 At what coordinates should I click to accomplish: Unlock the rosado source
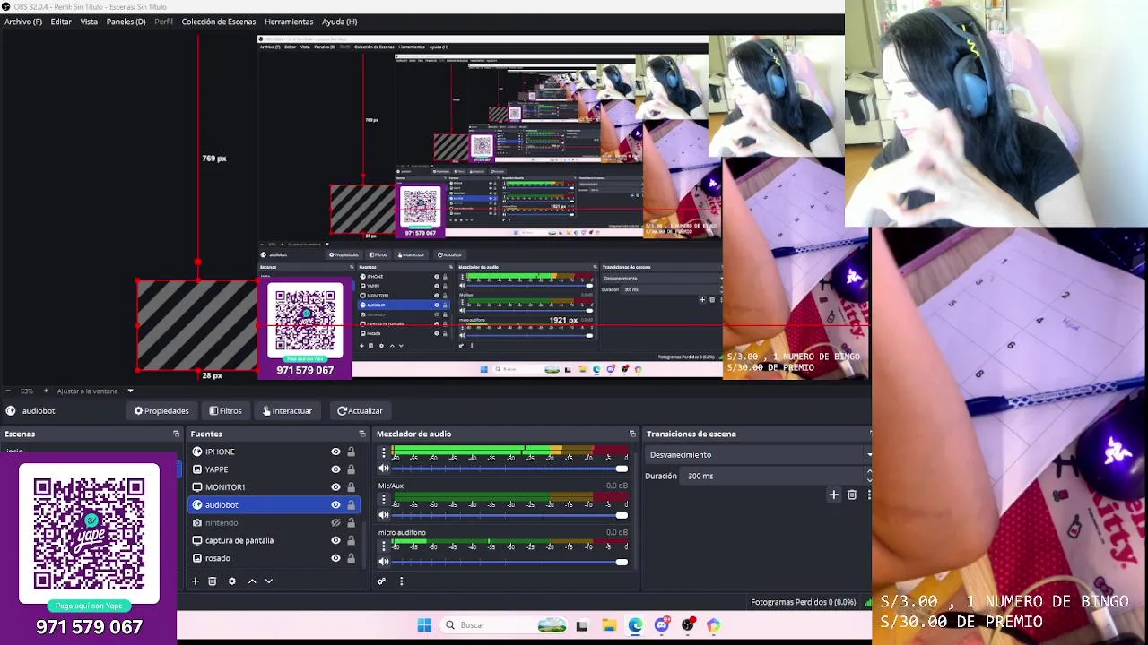(351, 558)
